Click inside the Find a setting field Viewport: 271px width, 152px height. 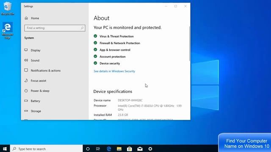tap(55, 28)
